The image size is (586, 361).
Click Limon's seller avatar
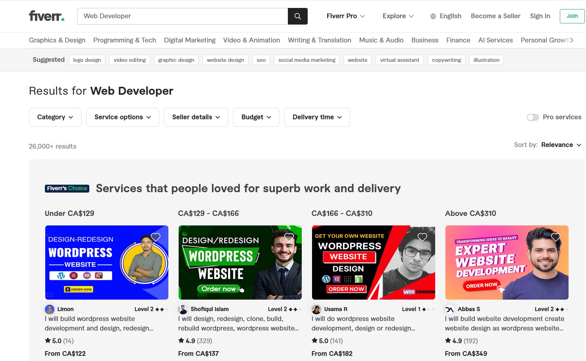point(50,309)
